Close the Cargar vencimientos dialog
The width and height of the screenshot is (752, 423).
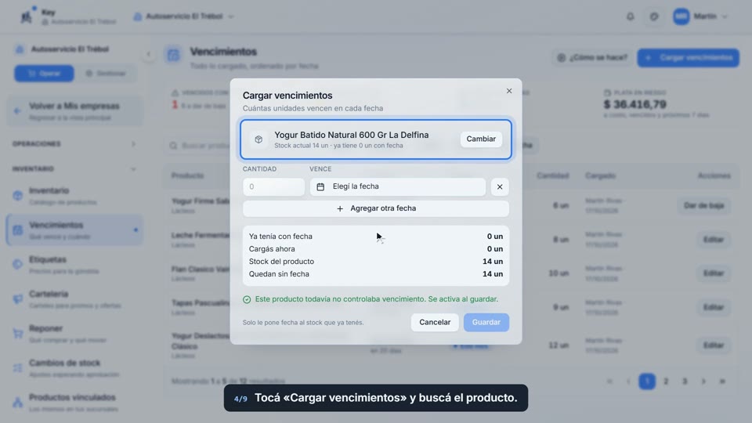pyautogui.click(x=509, y=91)
